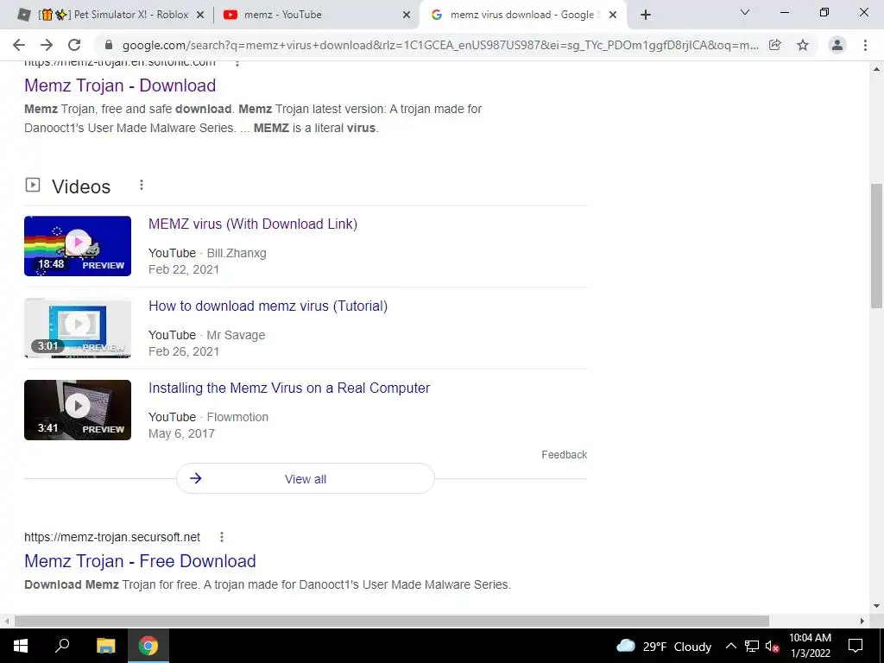
Task: Open Chrome three-dot options menu
Action: pyautogui.click(x=865, y=45)
